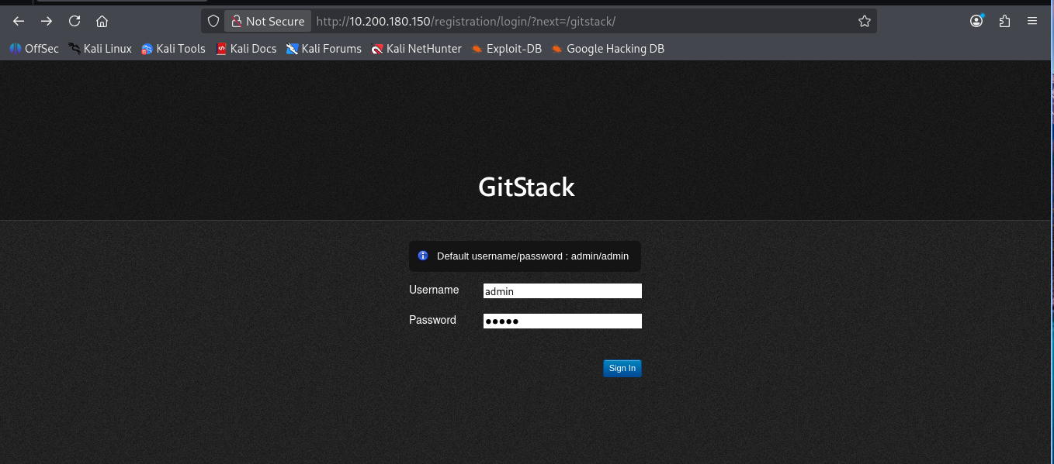Click the tracking protection shield icon
Viewport: 1054px width, 464px height.
tap(213, 21)
